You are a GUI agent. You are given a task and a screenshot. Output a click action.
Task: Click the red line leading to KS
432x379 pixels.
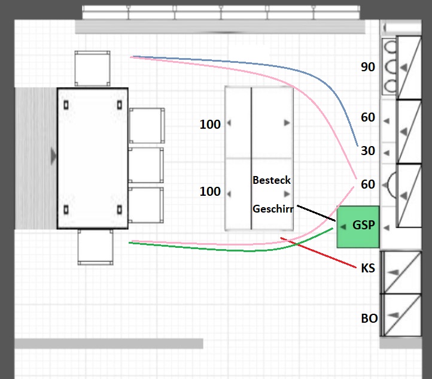pos(323,253)
